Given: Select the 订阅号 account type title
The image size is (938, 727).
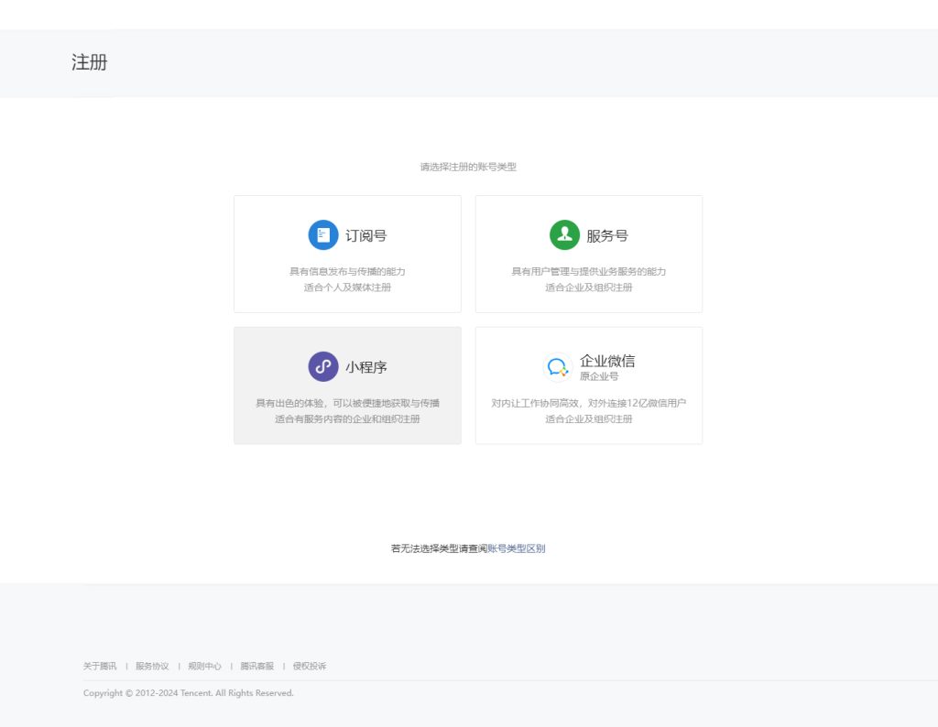Looking at the screenshot, I should click(x=366, y=235).
